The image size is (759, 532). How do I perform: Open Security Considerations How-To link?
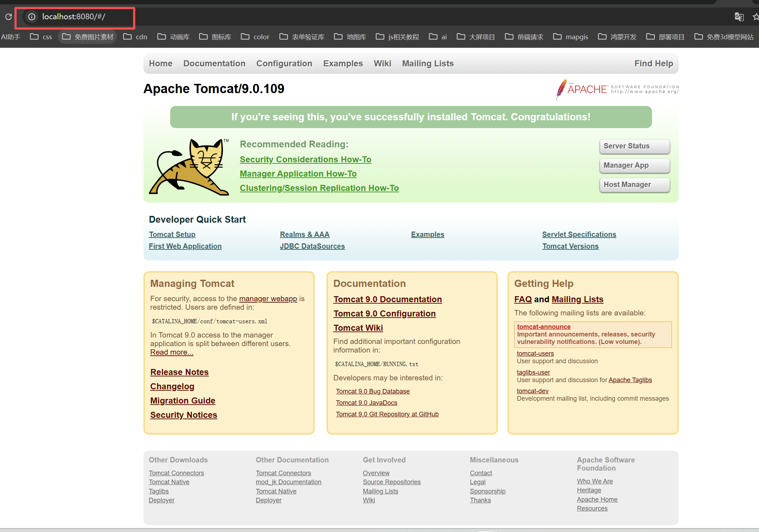coord(305,159)
